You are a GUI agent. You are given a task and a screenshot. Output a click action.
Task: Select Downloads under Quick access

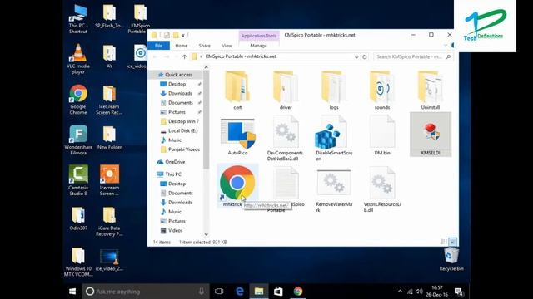[x=180, y=93]
